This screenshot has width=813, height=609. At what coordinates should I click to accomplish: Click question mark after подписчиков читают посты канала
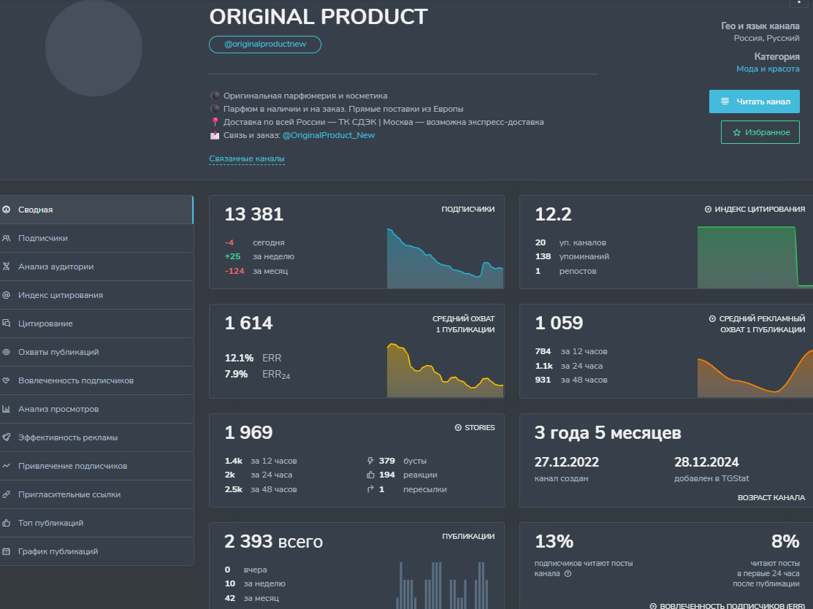568,574
